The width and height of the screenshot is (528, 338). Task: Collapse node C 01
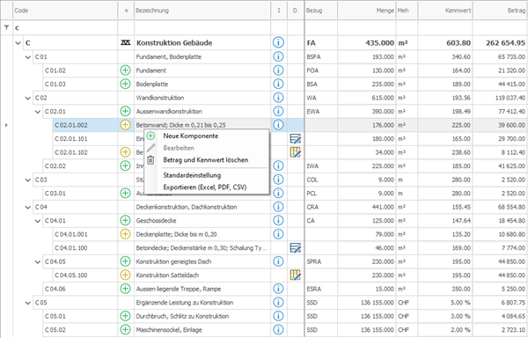[27, 57]
